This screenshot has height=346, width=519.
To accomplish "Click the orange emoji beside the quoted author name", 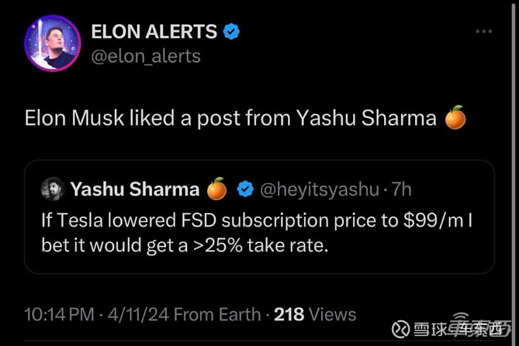I will coord(217,189).
